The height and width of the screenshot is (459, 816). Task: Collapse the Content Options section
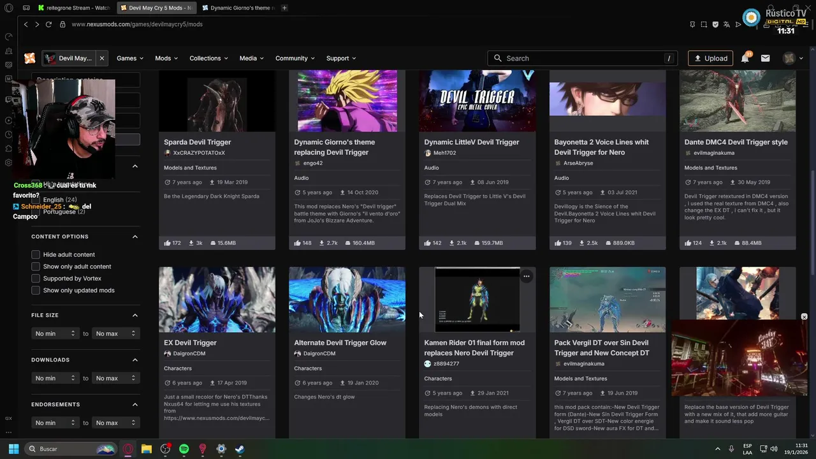tap(135, 237)
